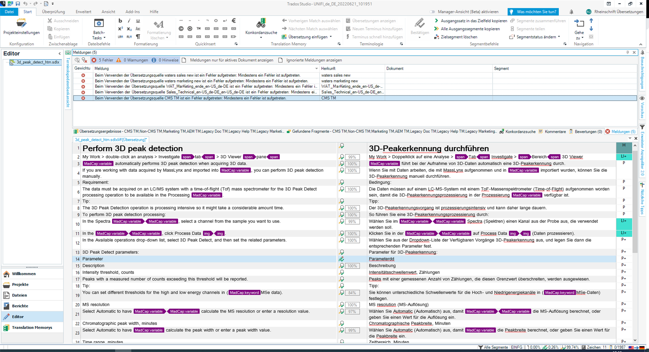649x352 pixels.
Task: Insert the registered trademark symbol
Action: point(190,28)
